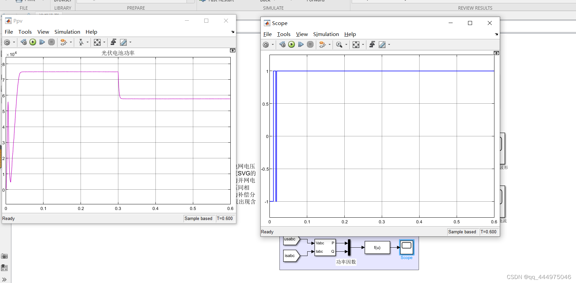
Task: Click dock arrow in Scope menu bar
Action: click(x=496, y=34)
